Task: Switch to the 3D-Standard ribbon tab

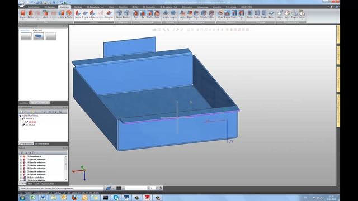Action: [50, 7]
